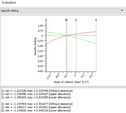Click the Angle of rotation axis title
The image size is (126, 113).
(71, 82)
